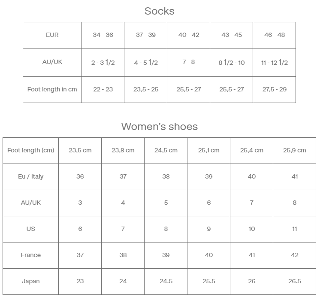Select the France size 42 cell
Image resolution: width=320 pixels, height=297 pixels.
coord(295,255)
